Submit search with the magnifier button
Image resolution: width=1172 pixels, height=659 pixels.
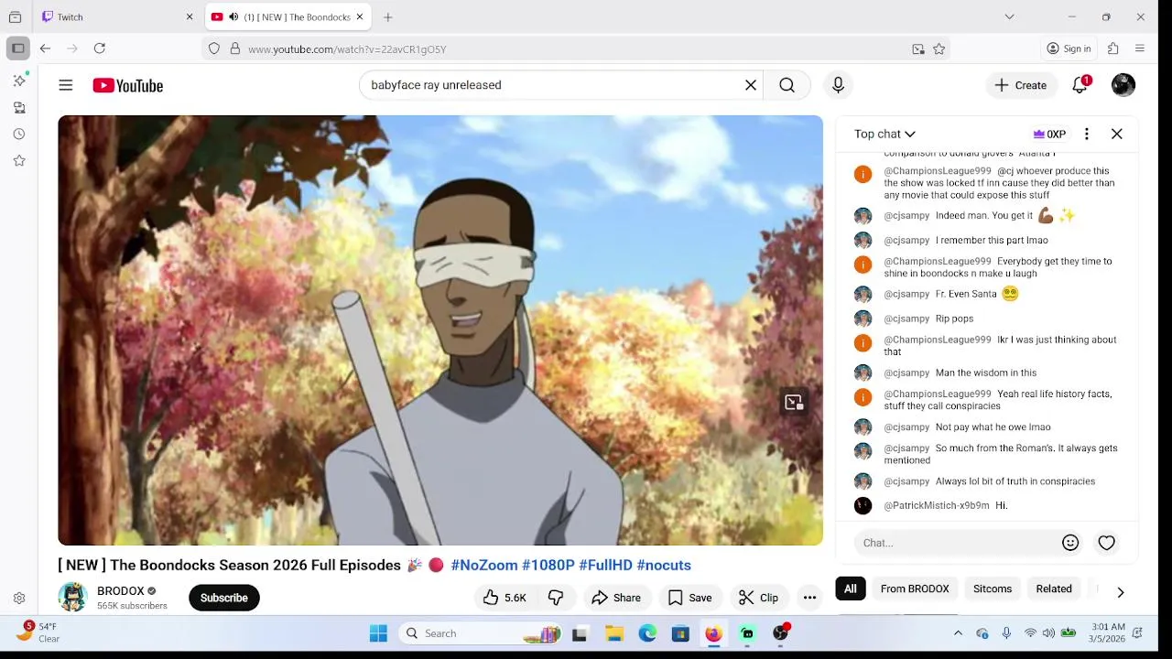(787, 85)
